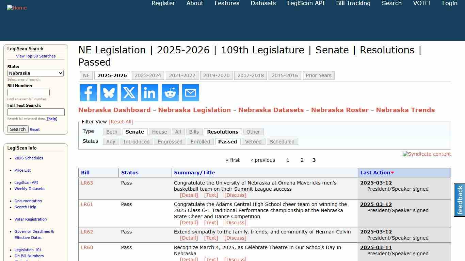Image resolution: width=465 pixels, height=261 pixels.
Task: Filter legislation by House type
Action: pos(159,132)
